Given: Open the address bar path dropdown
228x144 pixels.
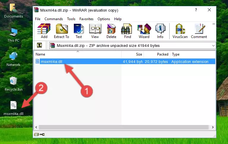Looking at the screenshot, I should click(x=213, y=45).
